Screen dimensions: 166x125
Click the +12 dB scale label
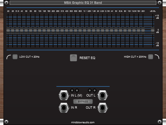(157, 17)
